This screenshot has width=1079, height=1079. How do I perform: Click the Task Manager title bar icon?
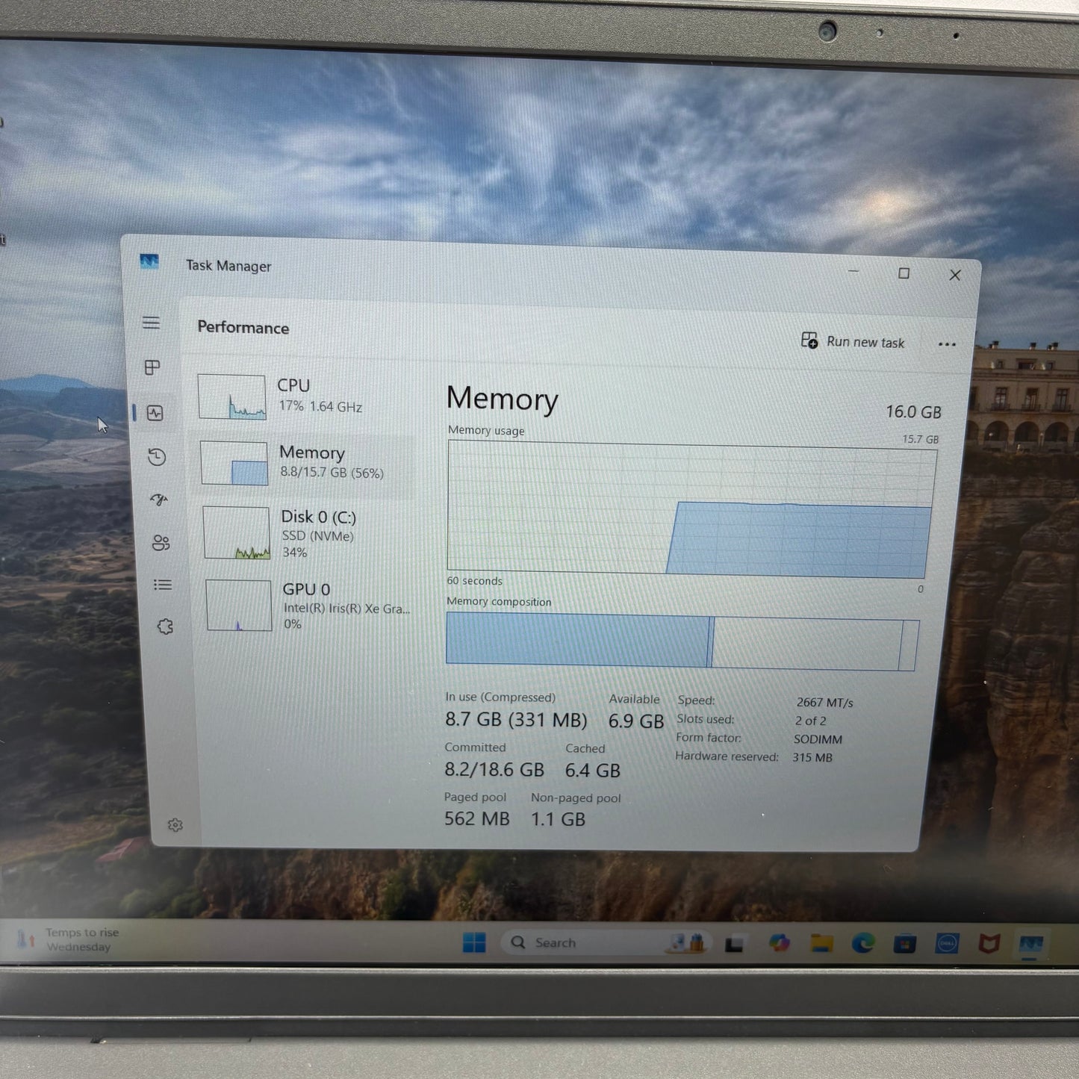click(149, 262)
